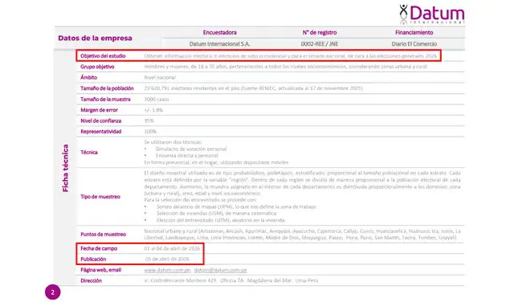Click the 'Representatividad' label
Image resolution: width=514 pixels, height=302 pixels.
pyautogui.click(x=101, y=132)
